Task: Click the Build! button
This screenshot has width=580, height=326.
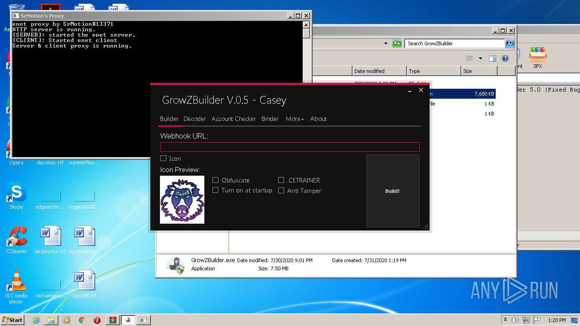Action: (393, 191)
